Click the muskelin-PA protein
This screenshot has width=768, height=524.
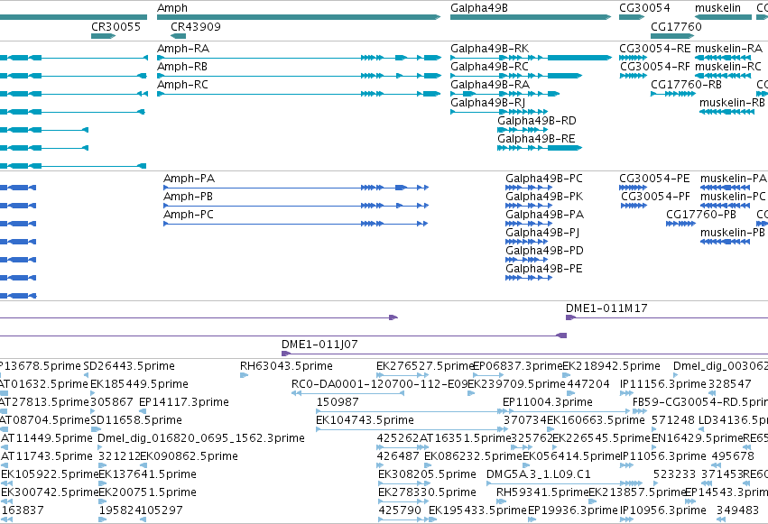[726, 188]
